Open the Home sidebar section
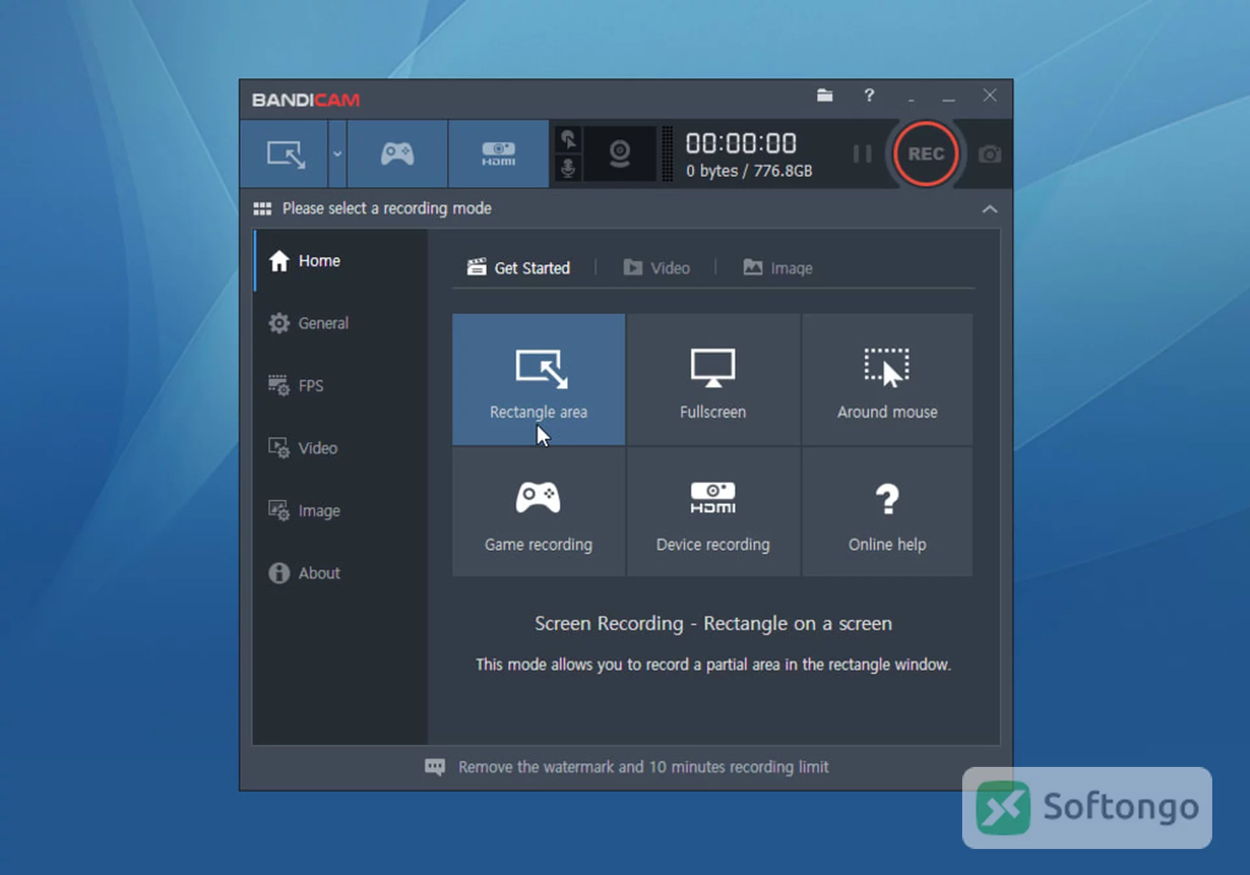The height and width of the screenshot is (875, 1250). point(340,261)
